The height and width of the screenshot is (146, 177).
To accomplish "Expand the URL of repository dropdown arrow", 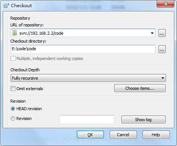I will click(152, 33).
